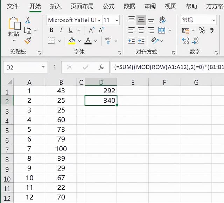The image size is (224, 203).
Task: Expand Copy options arrow
Action: click(35, 30)
